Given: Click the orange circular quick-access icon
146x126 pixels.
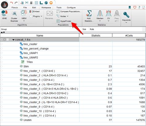Looking at the screenshot, I should (51, 3).
